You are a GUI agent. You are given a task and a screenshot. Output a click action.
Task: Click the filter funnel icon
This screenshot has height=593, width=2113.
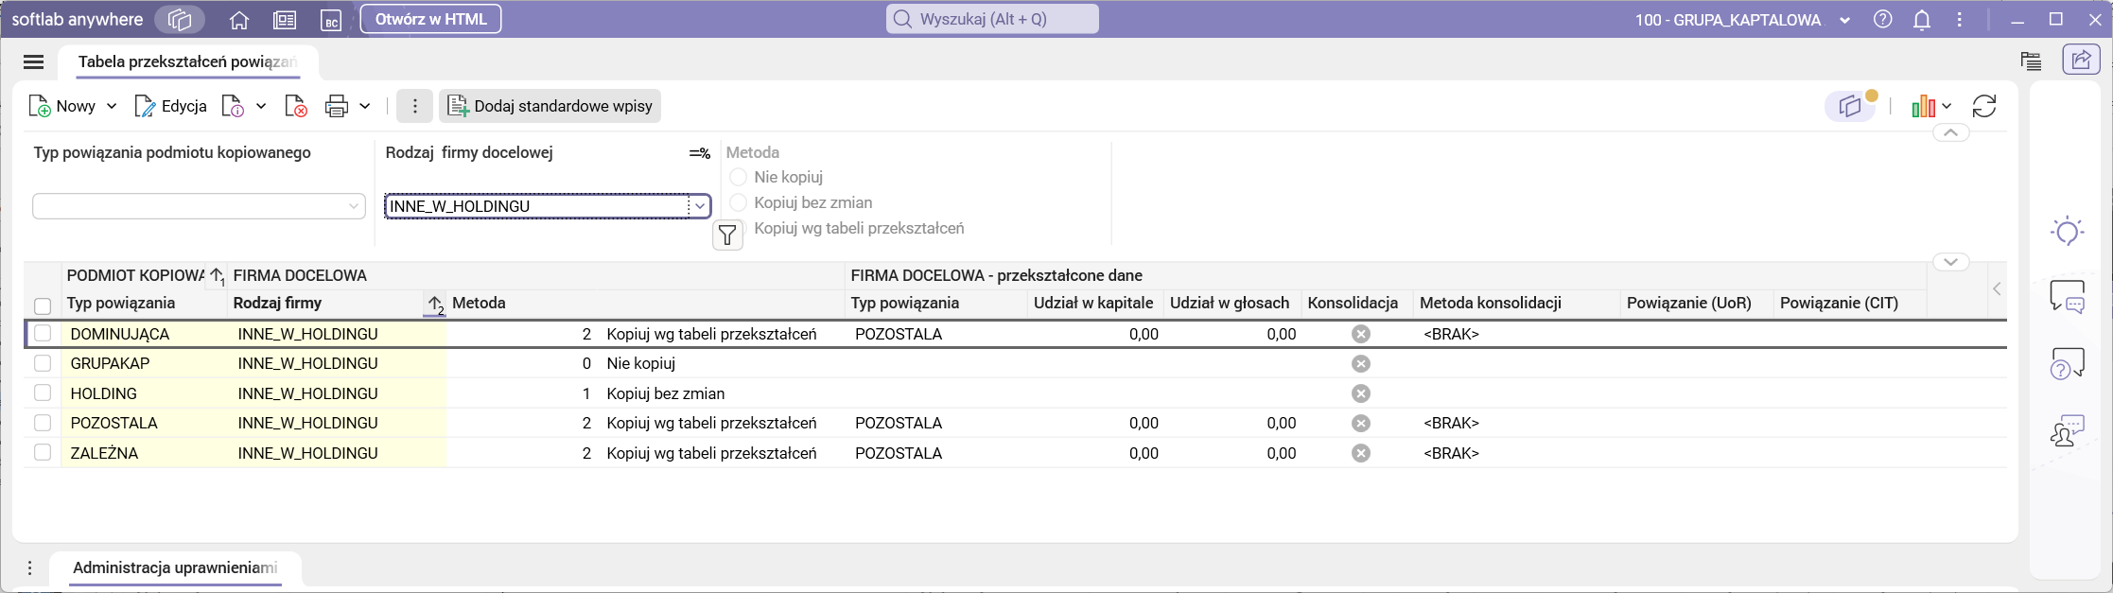pos(727,235)
